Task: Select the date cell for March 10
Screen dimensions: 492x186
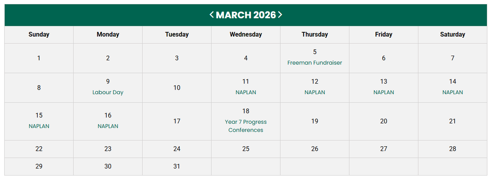Action: point(177,88)
